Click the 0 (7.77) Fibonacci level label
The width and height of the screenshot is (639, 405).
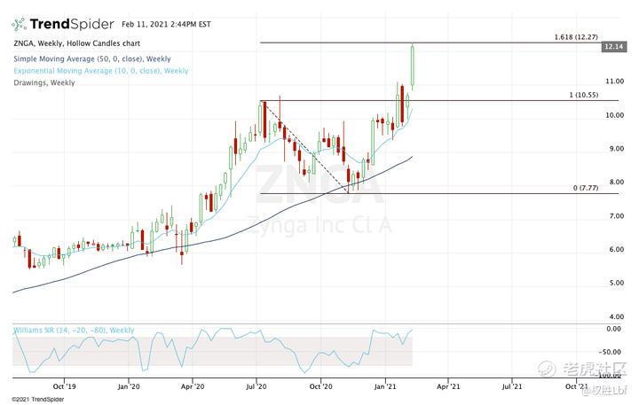pyautogui.click(x=586, y=188)
